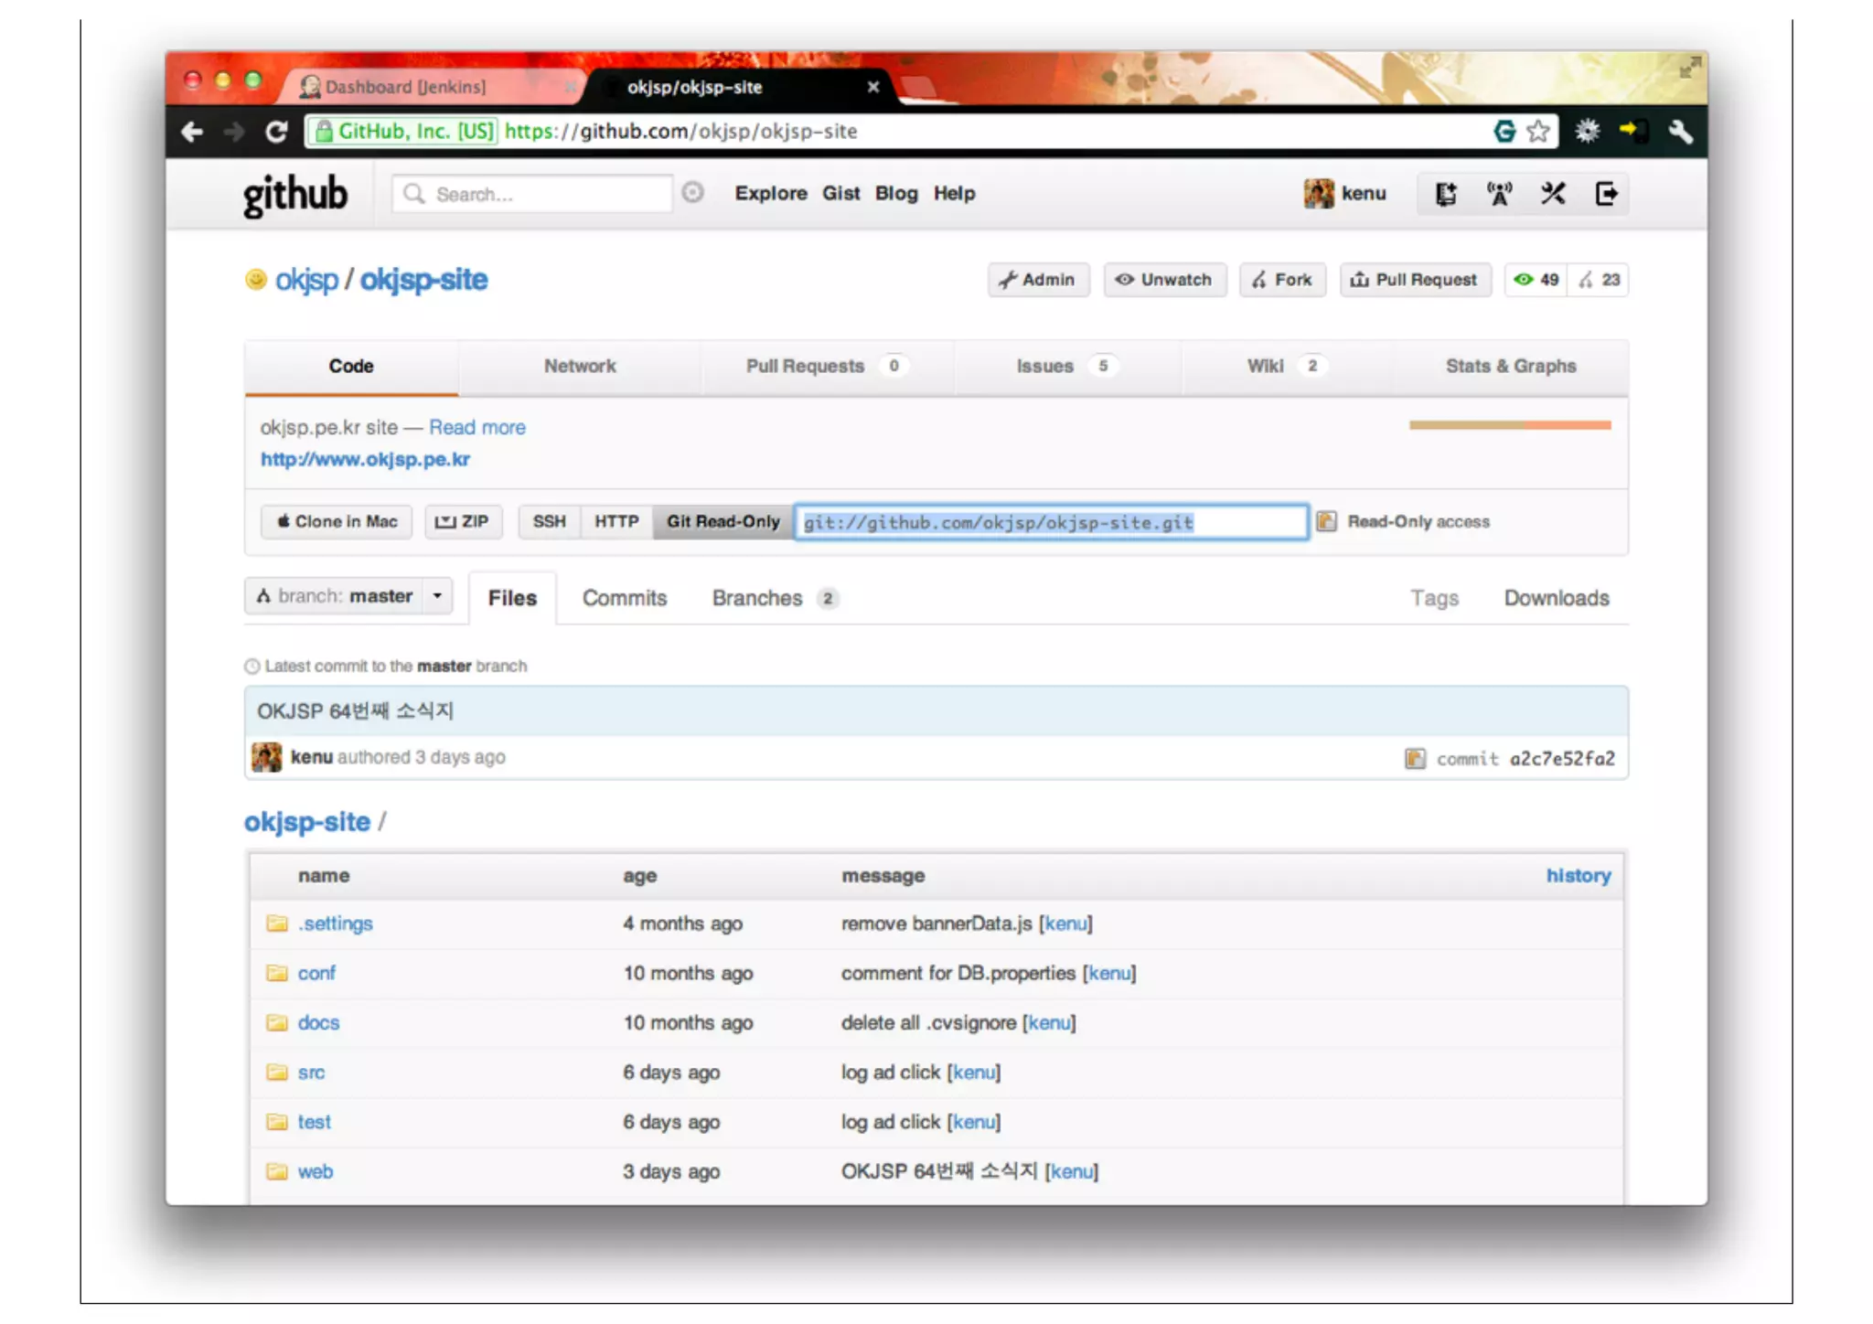Click advanced search circle next to search
Image resolution: width=1873 pixels, height=1324 pixels.
(x=693, y=193)
